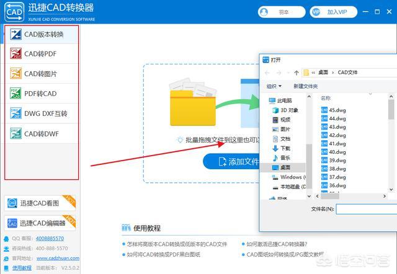The height and width of the screenshot is (274, 397).
Task: Select 本地磁盘 in the navigation tree
Action: (x=289, y=187)
